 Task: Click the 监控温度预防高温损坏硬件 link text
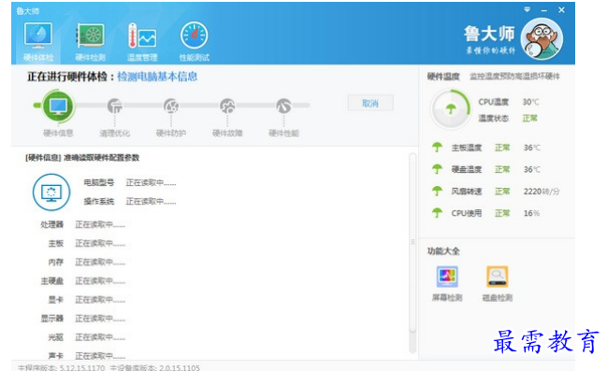tap(514, 77)
